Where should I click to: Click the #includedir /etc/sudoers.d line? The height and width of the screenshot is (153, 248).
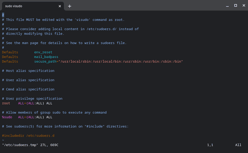[x=28, y=136]
